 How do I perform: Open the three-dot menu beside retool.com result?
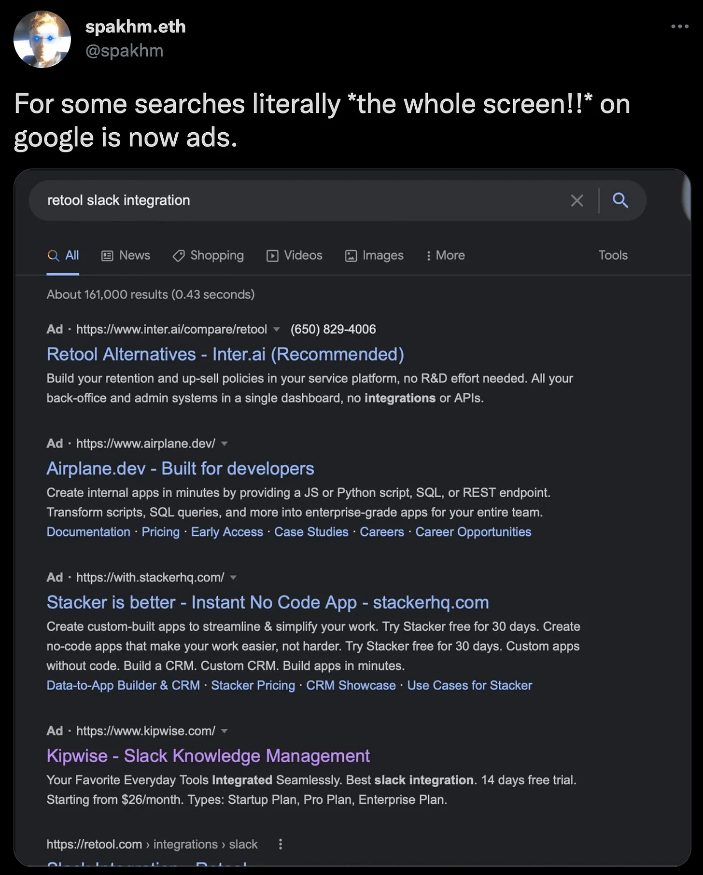pos(280,844)
